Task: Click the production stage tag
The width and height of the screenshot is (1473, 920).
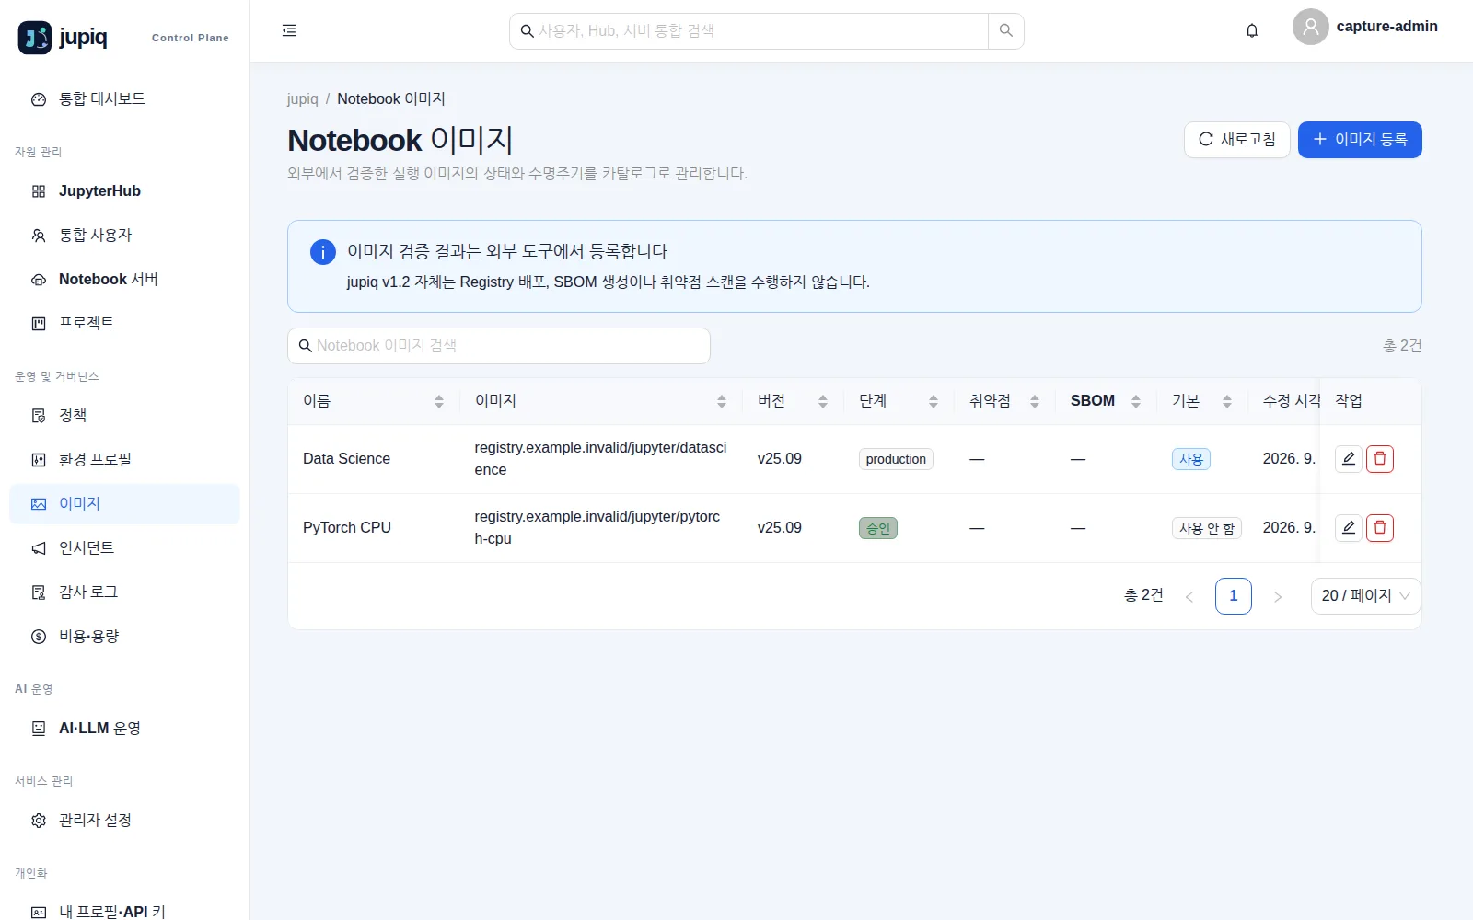Action: tap(896, 459)
